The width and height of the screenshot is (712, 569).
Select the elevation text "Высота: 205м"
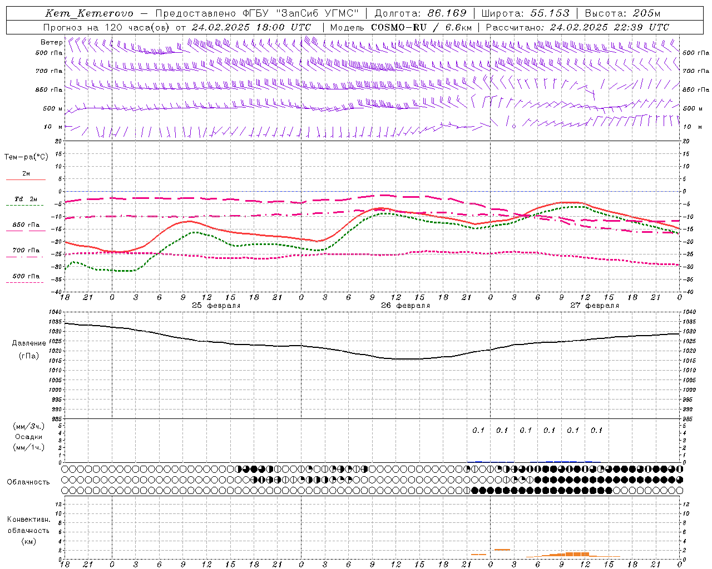pos(622,14)
